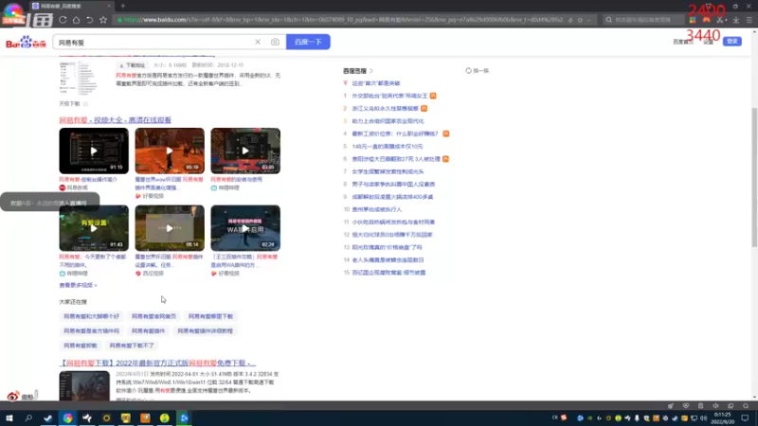The width and height of the screenshot is (758, 426).
Task: Open hot search item ranked 2
Action: click(x=385, y=108)
